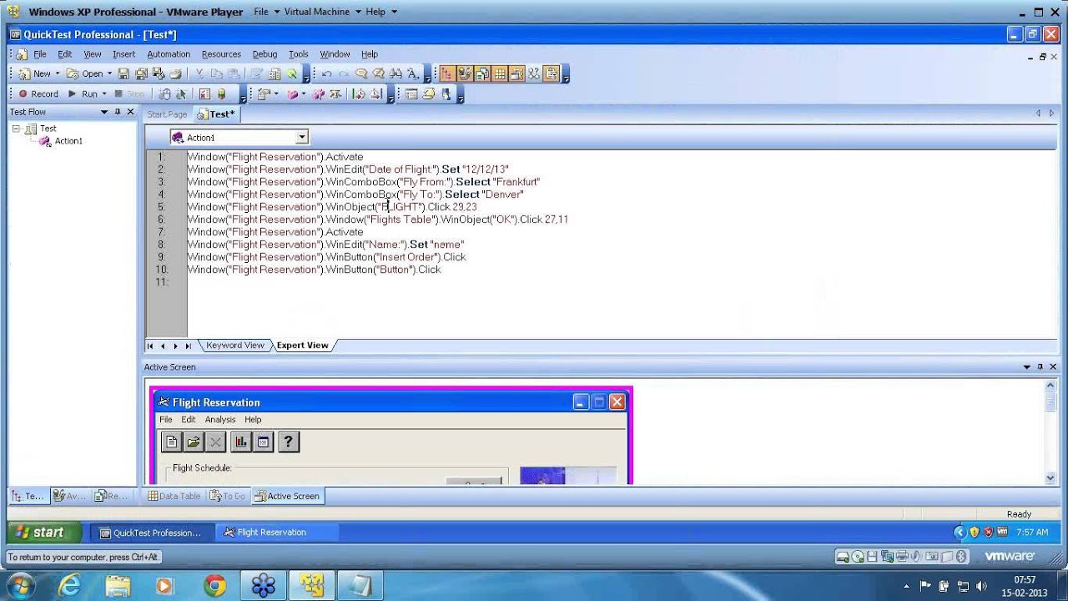The width and height of the screenshot is (1068, 601).
Task: Open Internet Explorer from Windows taskbar
Action: coord(69,586)
